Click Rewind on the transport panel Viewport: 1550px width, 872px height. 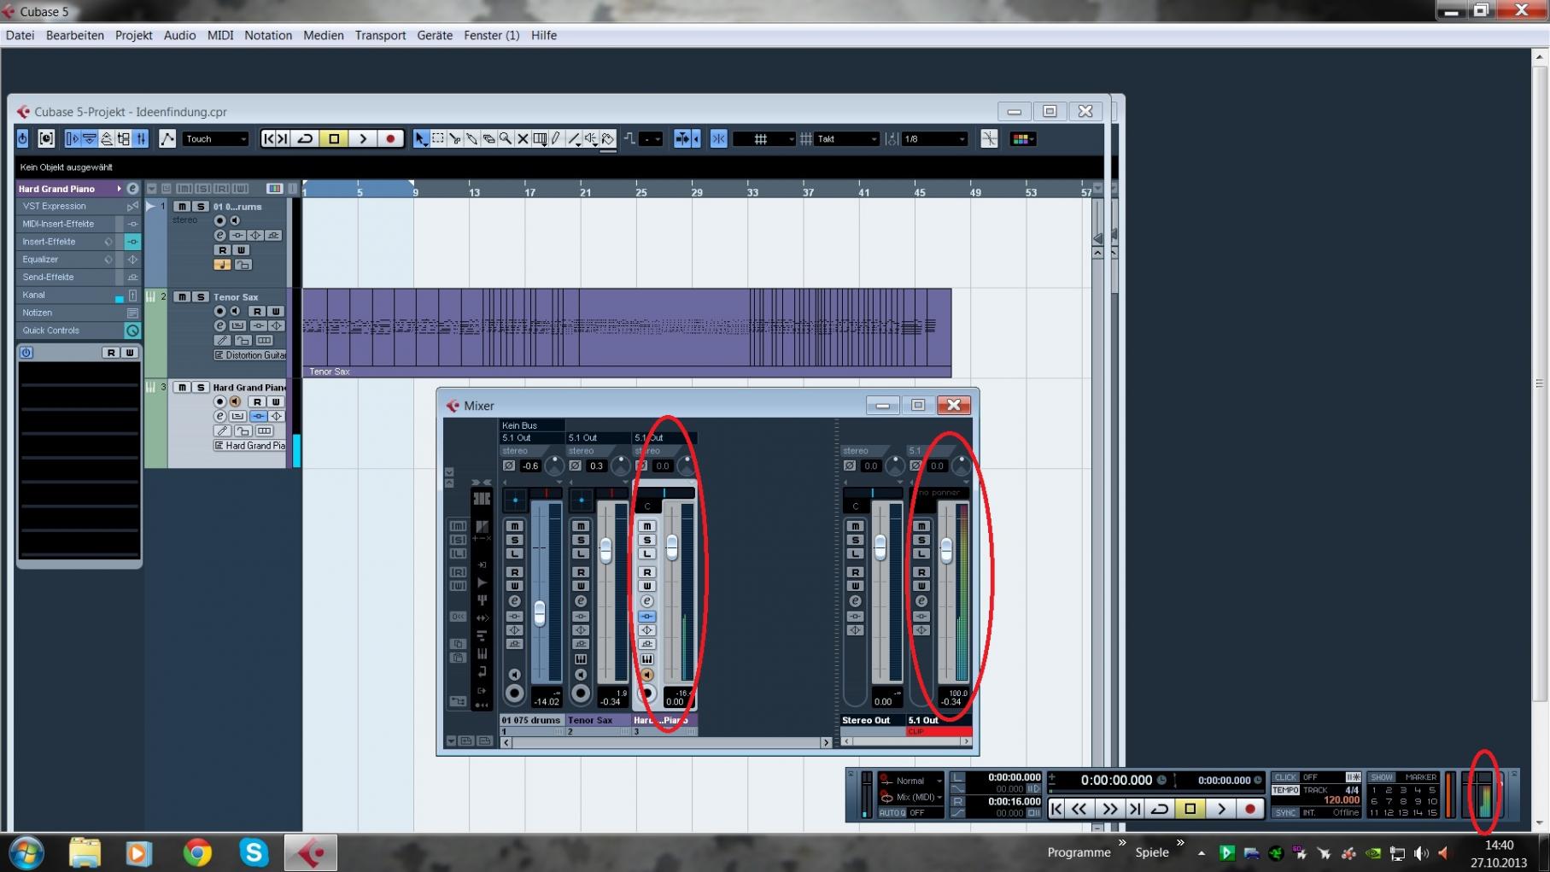[x=1079, y=808]
